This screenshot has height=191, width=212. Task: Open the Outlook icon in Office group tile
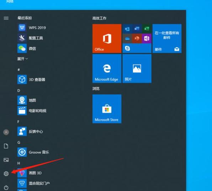tap(127, 29)
